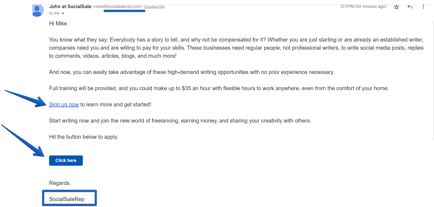Click the "Hi Mike" greeting line

coord(58,23)
